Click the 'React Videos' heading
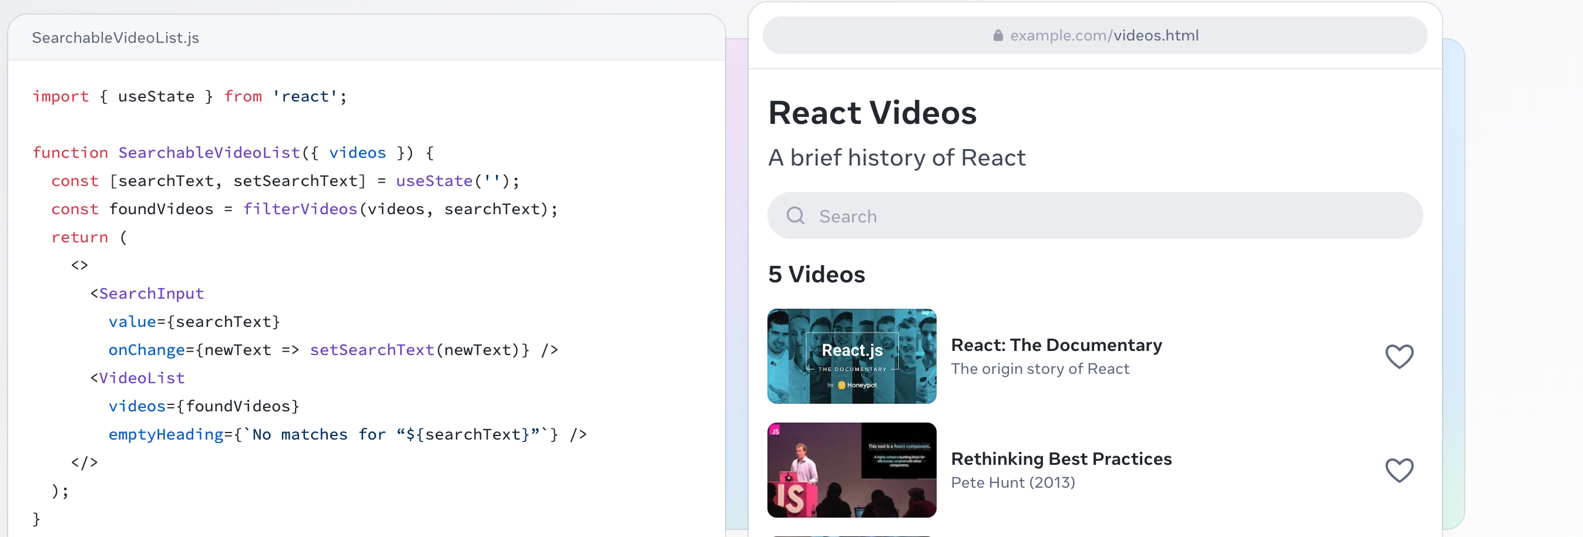Viewport: 1583px width, 537px height. (x=872, y=113)
